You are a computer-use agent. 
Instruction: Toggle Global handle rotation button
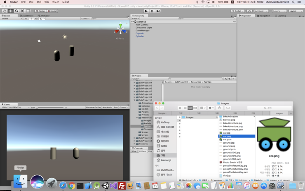[x=52, y=11]
